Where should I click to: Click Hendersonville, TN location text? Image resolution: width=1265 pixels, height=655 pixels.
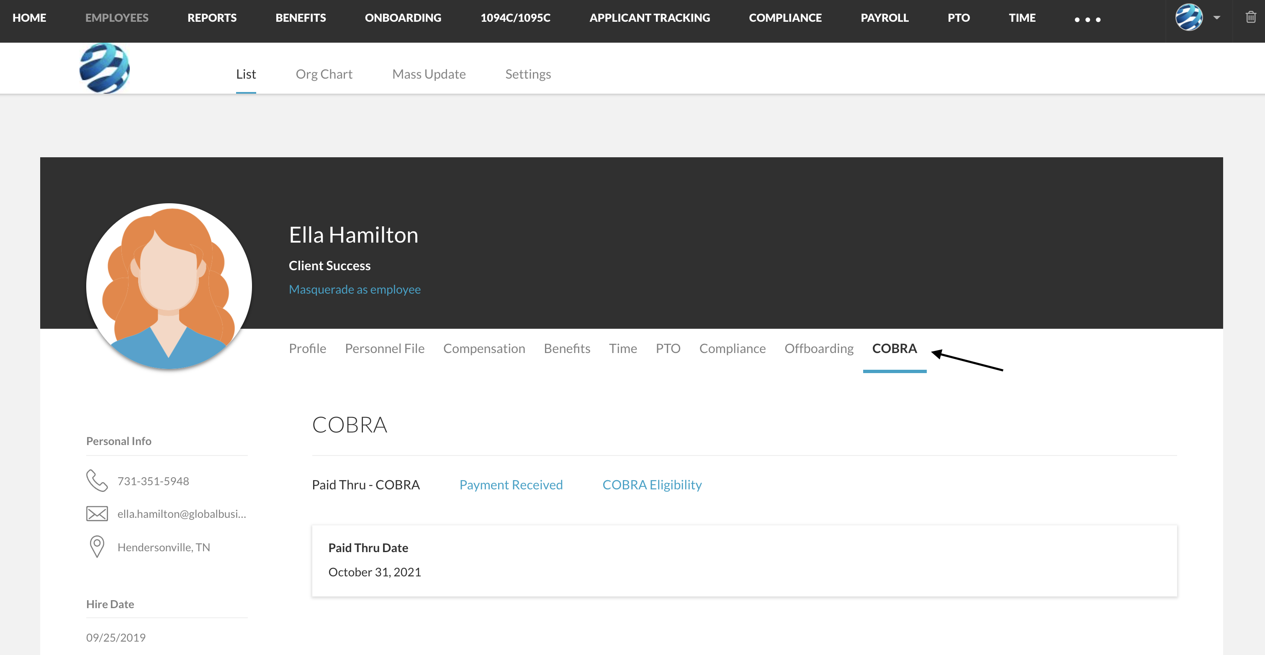click(x=164, y=547)
